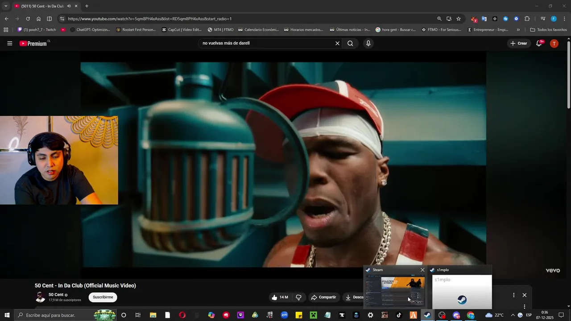Click the search magnifier button

pyautogui.click(x=350, y=43)
